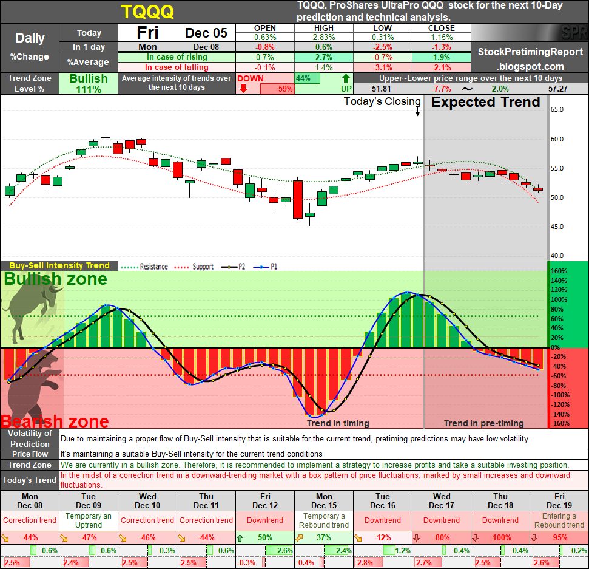Click 'In case of rising' close 1.9%

point(442,57)
